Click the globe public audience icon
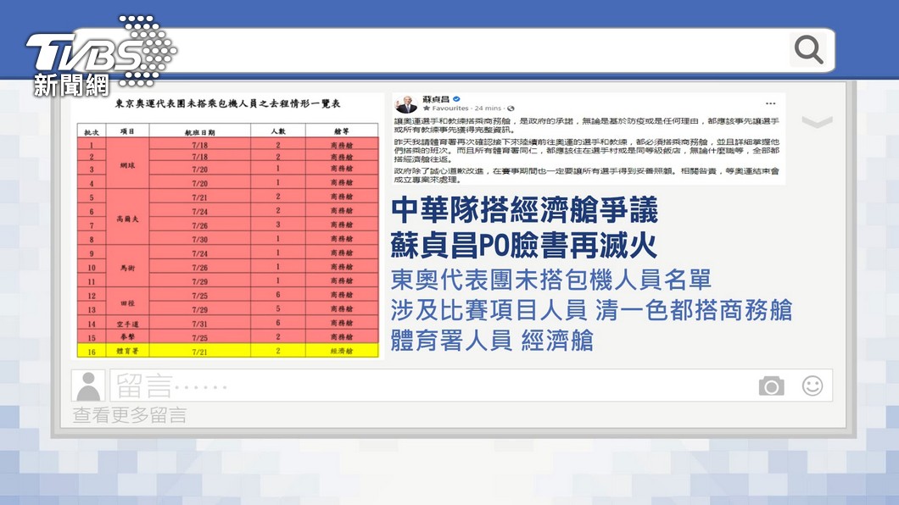 pos(511,108)
